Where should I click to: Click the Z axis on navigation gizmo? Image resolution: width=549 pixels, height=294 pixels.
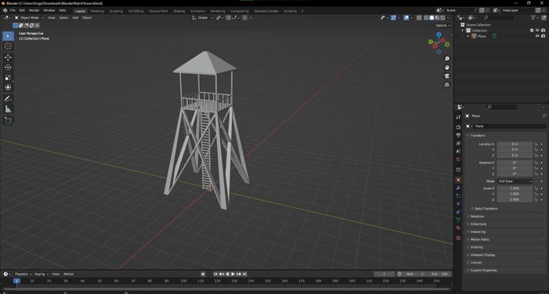[x=439, y=35]
